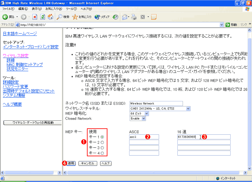Click the 16 進 hex field for キー 1
The width and height of the screenshot is (252, 182).
click(x=204, y=137)
